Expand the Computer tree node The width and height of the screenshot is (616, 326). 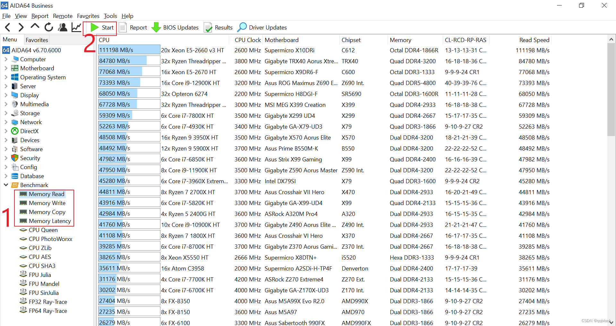6,59
